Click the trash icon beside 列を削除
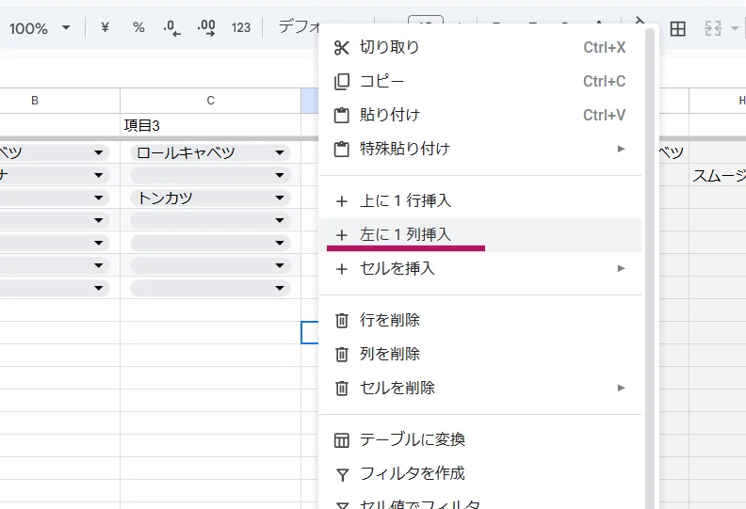This screenshot has width=746, height=509. pyautogui.click(x=342, y=355)
